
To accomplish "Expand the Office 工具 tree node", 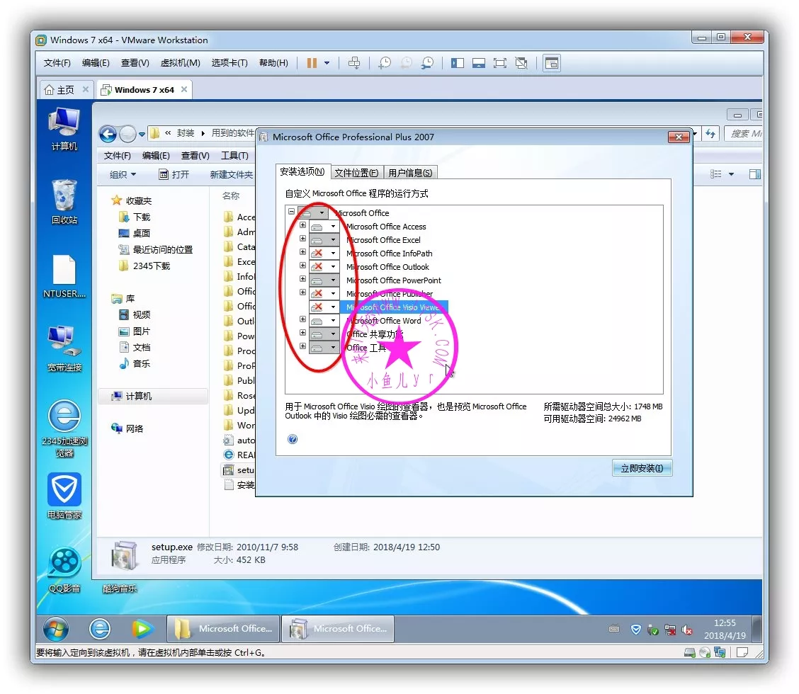I will [x=303, y=347].
